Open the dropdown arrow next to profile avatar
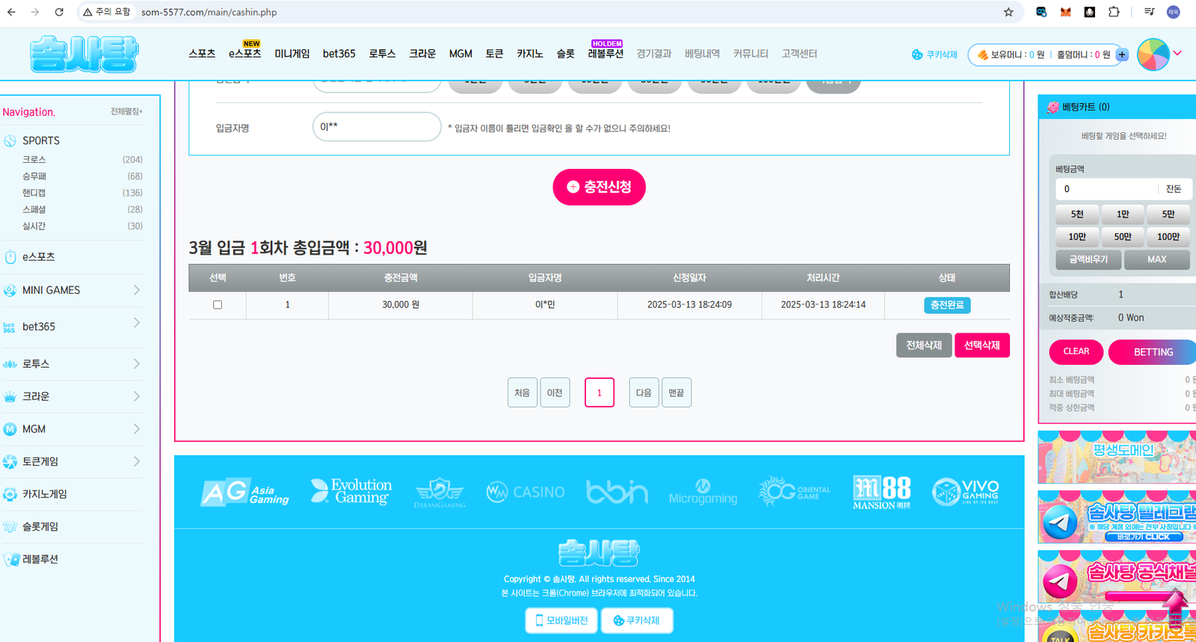This screenshot has width=1196, height=642. pos(1177,53)
